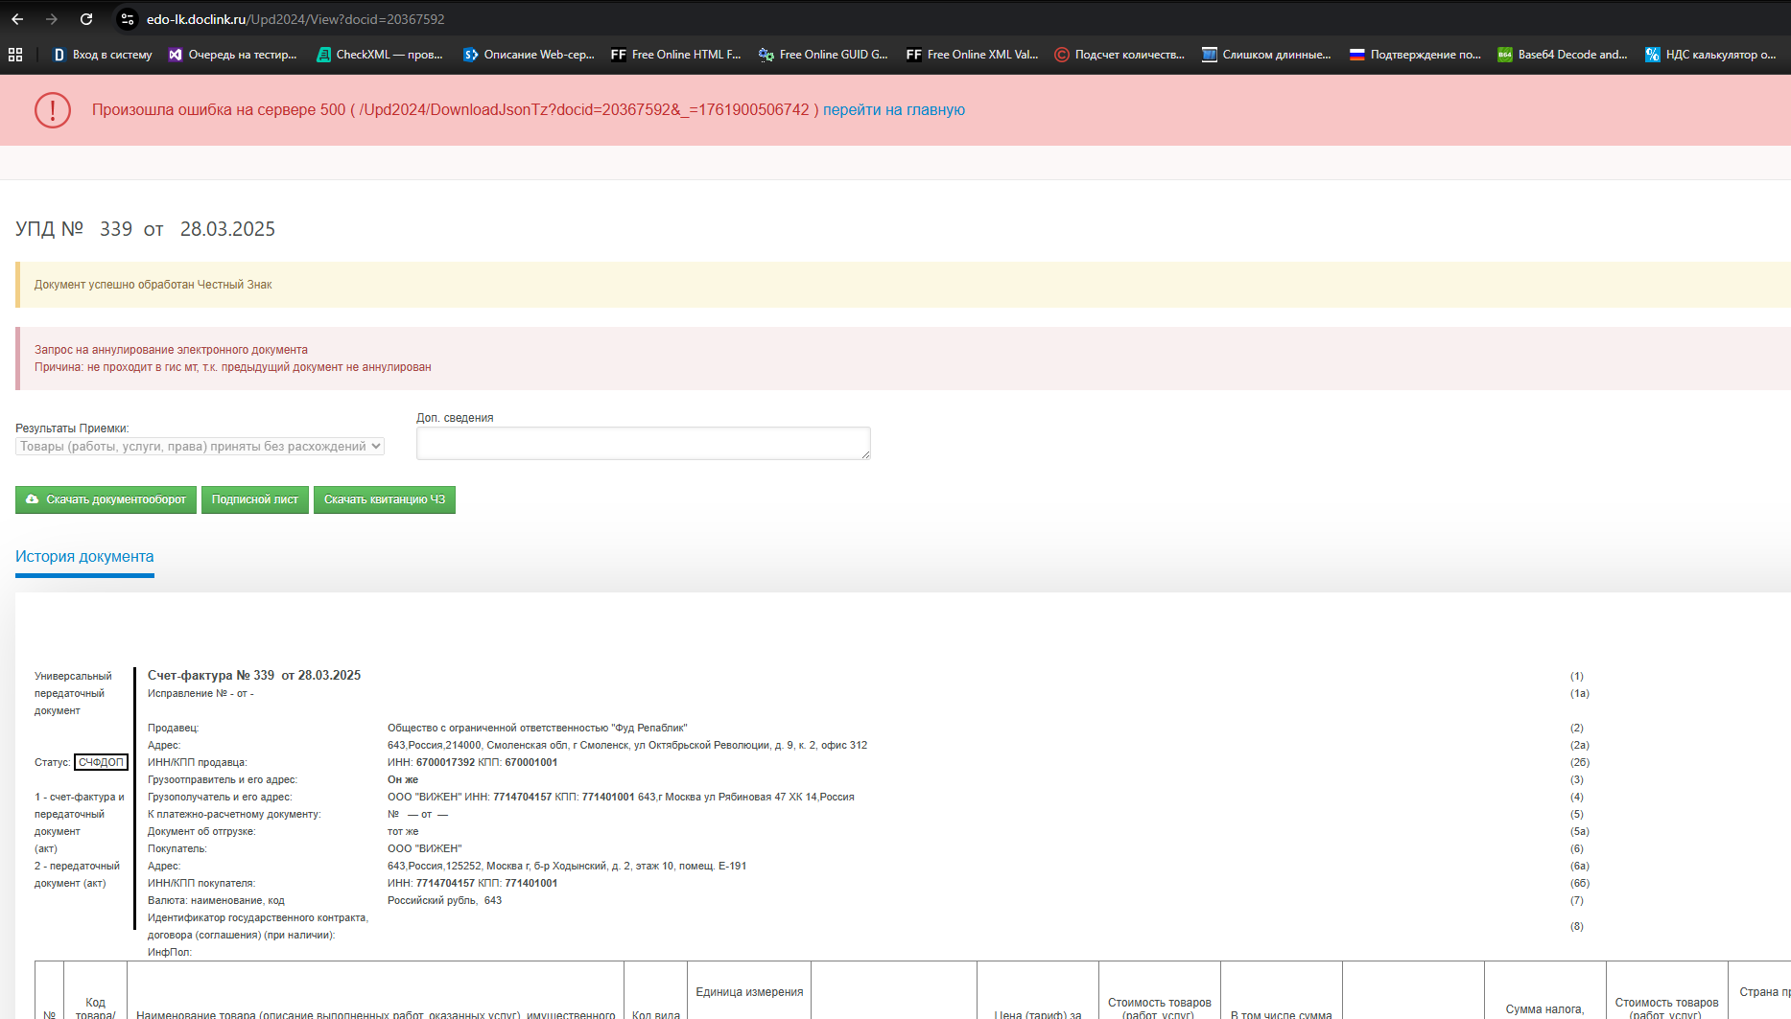1791x1019 pixels.
Task: Click the annulment reason line 'Причина: не проходит...'
Action: (233, 367)
